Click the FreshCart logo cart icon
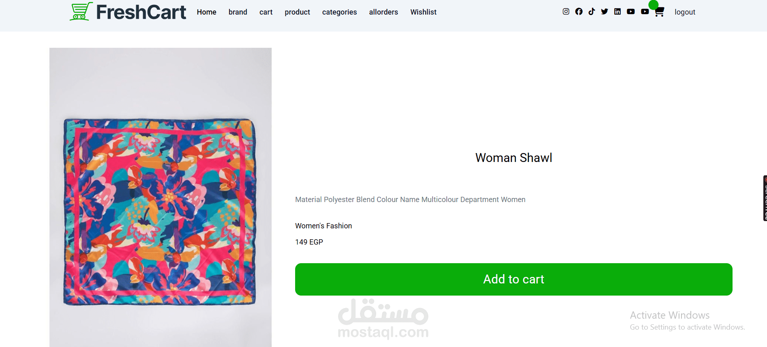The width and height of the screenshot is (767, 347). pos(81,11)
